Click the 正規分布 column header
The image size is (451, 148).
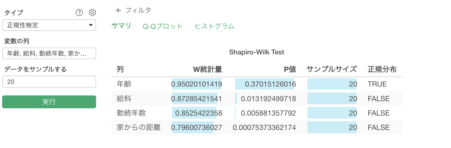tap(382, 69)
